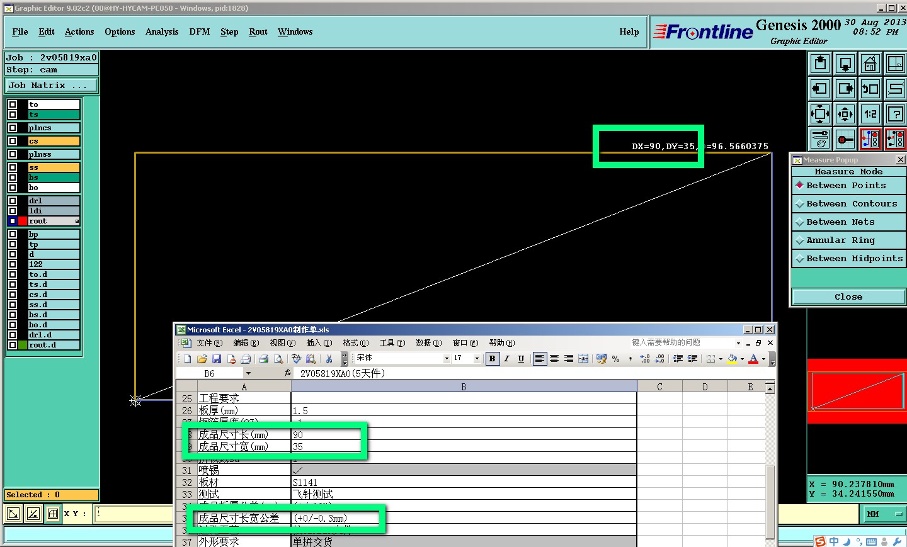Click the percent style icon in Excel
The width and height of the screenshot is (907, 547).
coord(615,359)
